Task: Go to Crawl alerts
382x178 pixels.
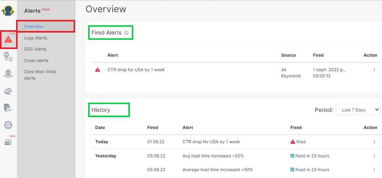Action: tap(36, 60)
